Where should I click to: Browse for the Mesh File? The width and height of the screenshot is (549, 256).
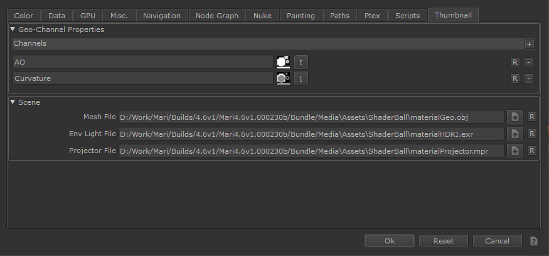[514, 117]
